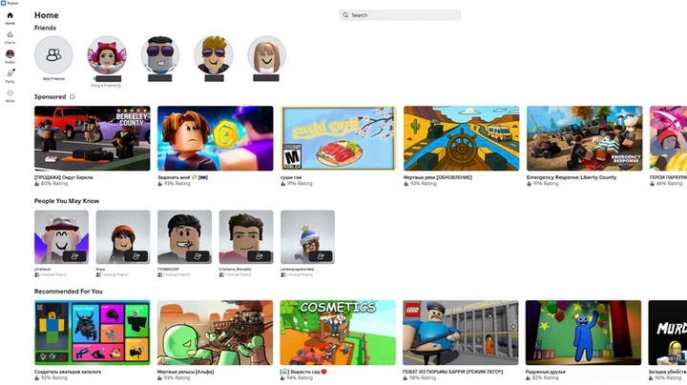Click the Friends section heading
Screen dimensions: 687x385
(x=45, y=28)
